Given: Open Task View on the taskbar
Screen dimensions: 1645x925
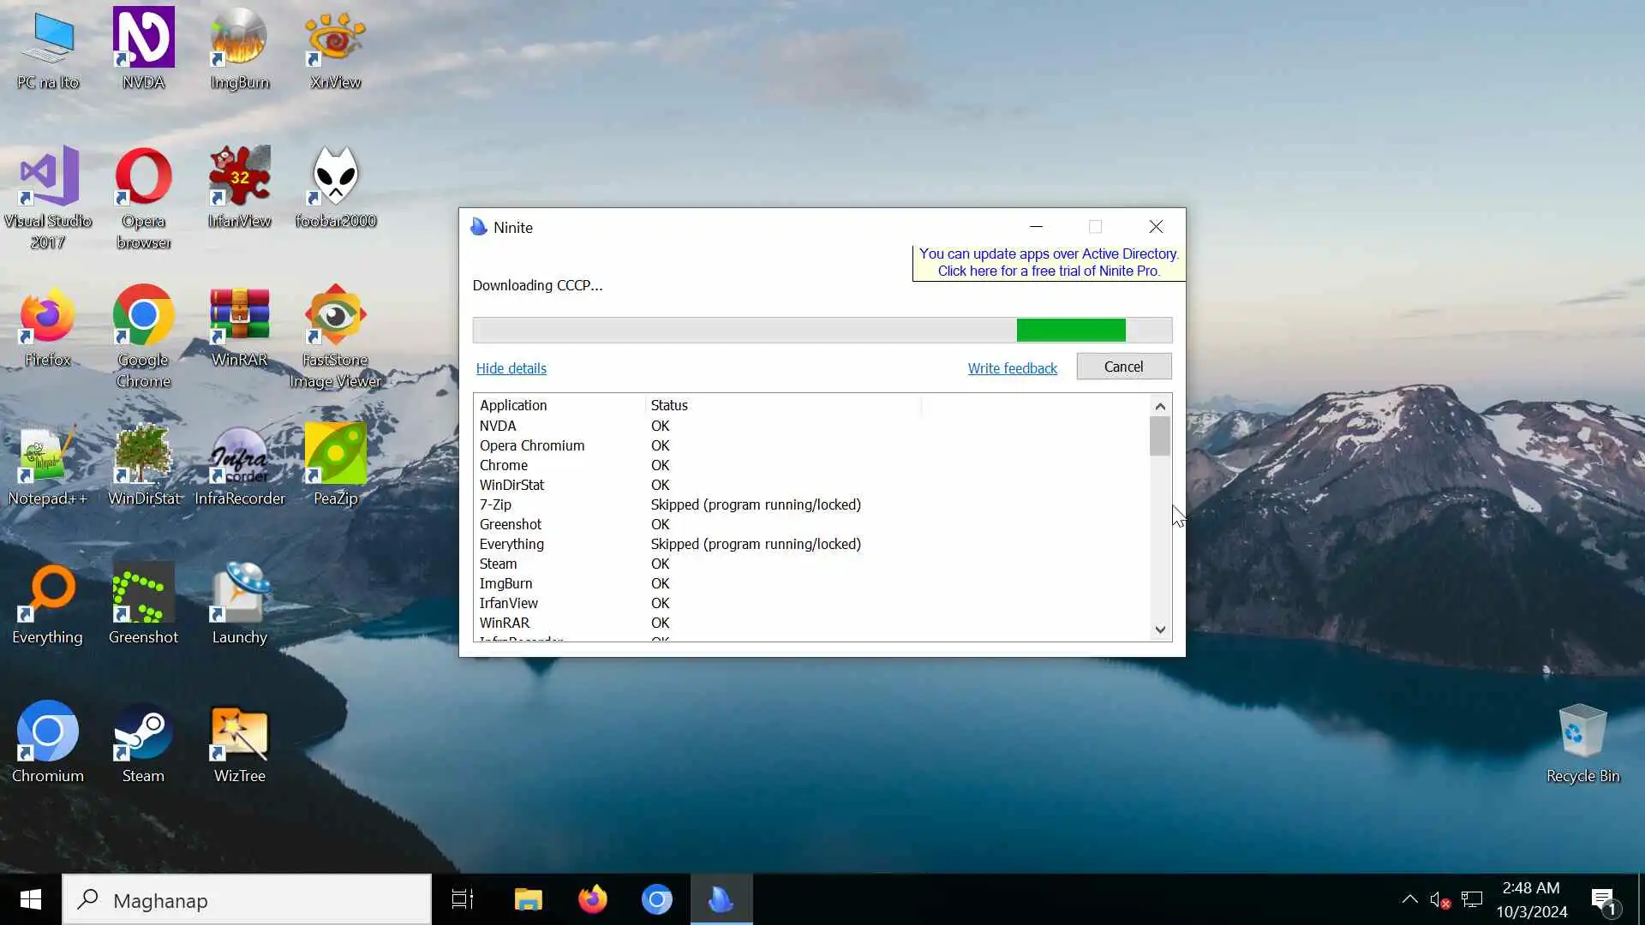Looking at the screenshot, I should pos(463,899).
